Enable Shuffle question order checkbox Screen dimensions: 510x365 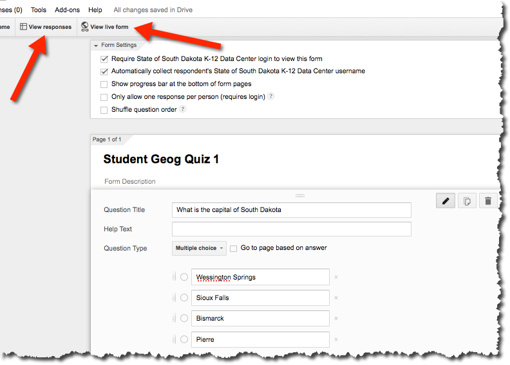pyautogui.click(x=104, y=110)
